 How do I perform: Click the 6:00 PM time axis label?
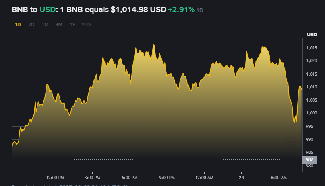pyautogui.click(x=130, y=177)
